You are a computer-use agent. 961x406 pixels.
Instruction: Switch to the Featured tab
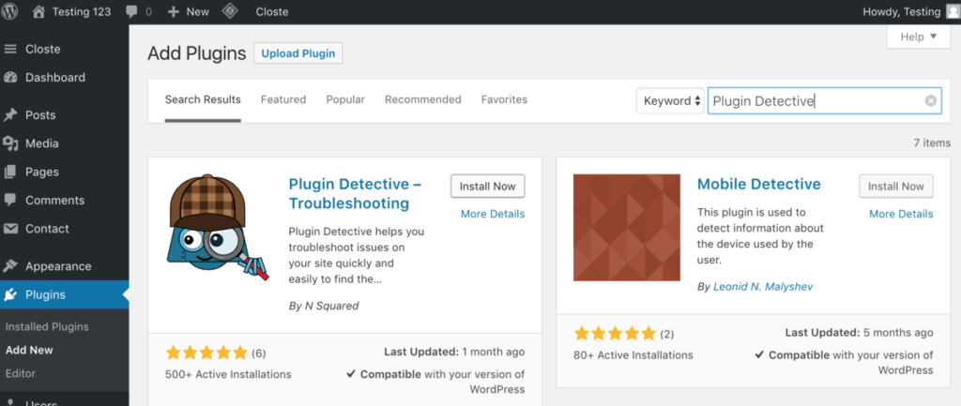point(283,99)
